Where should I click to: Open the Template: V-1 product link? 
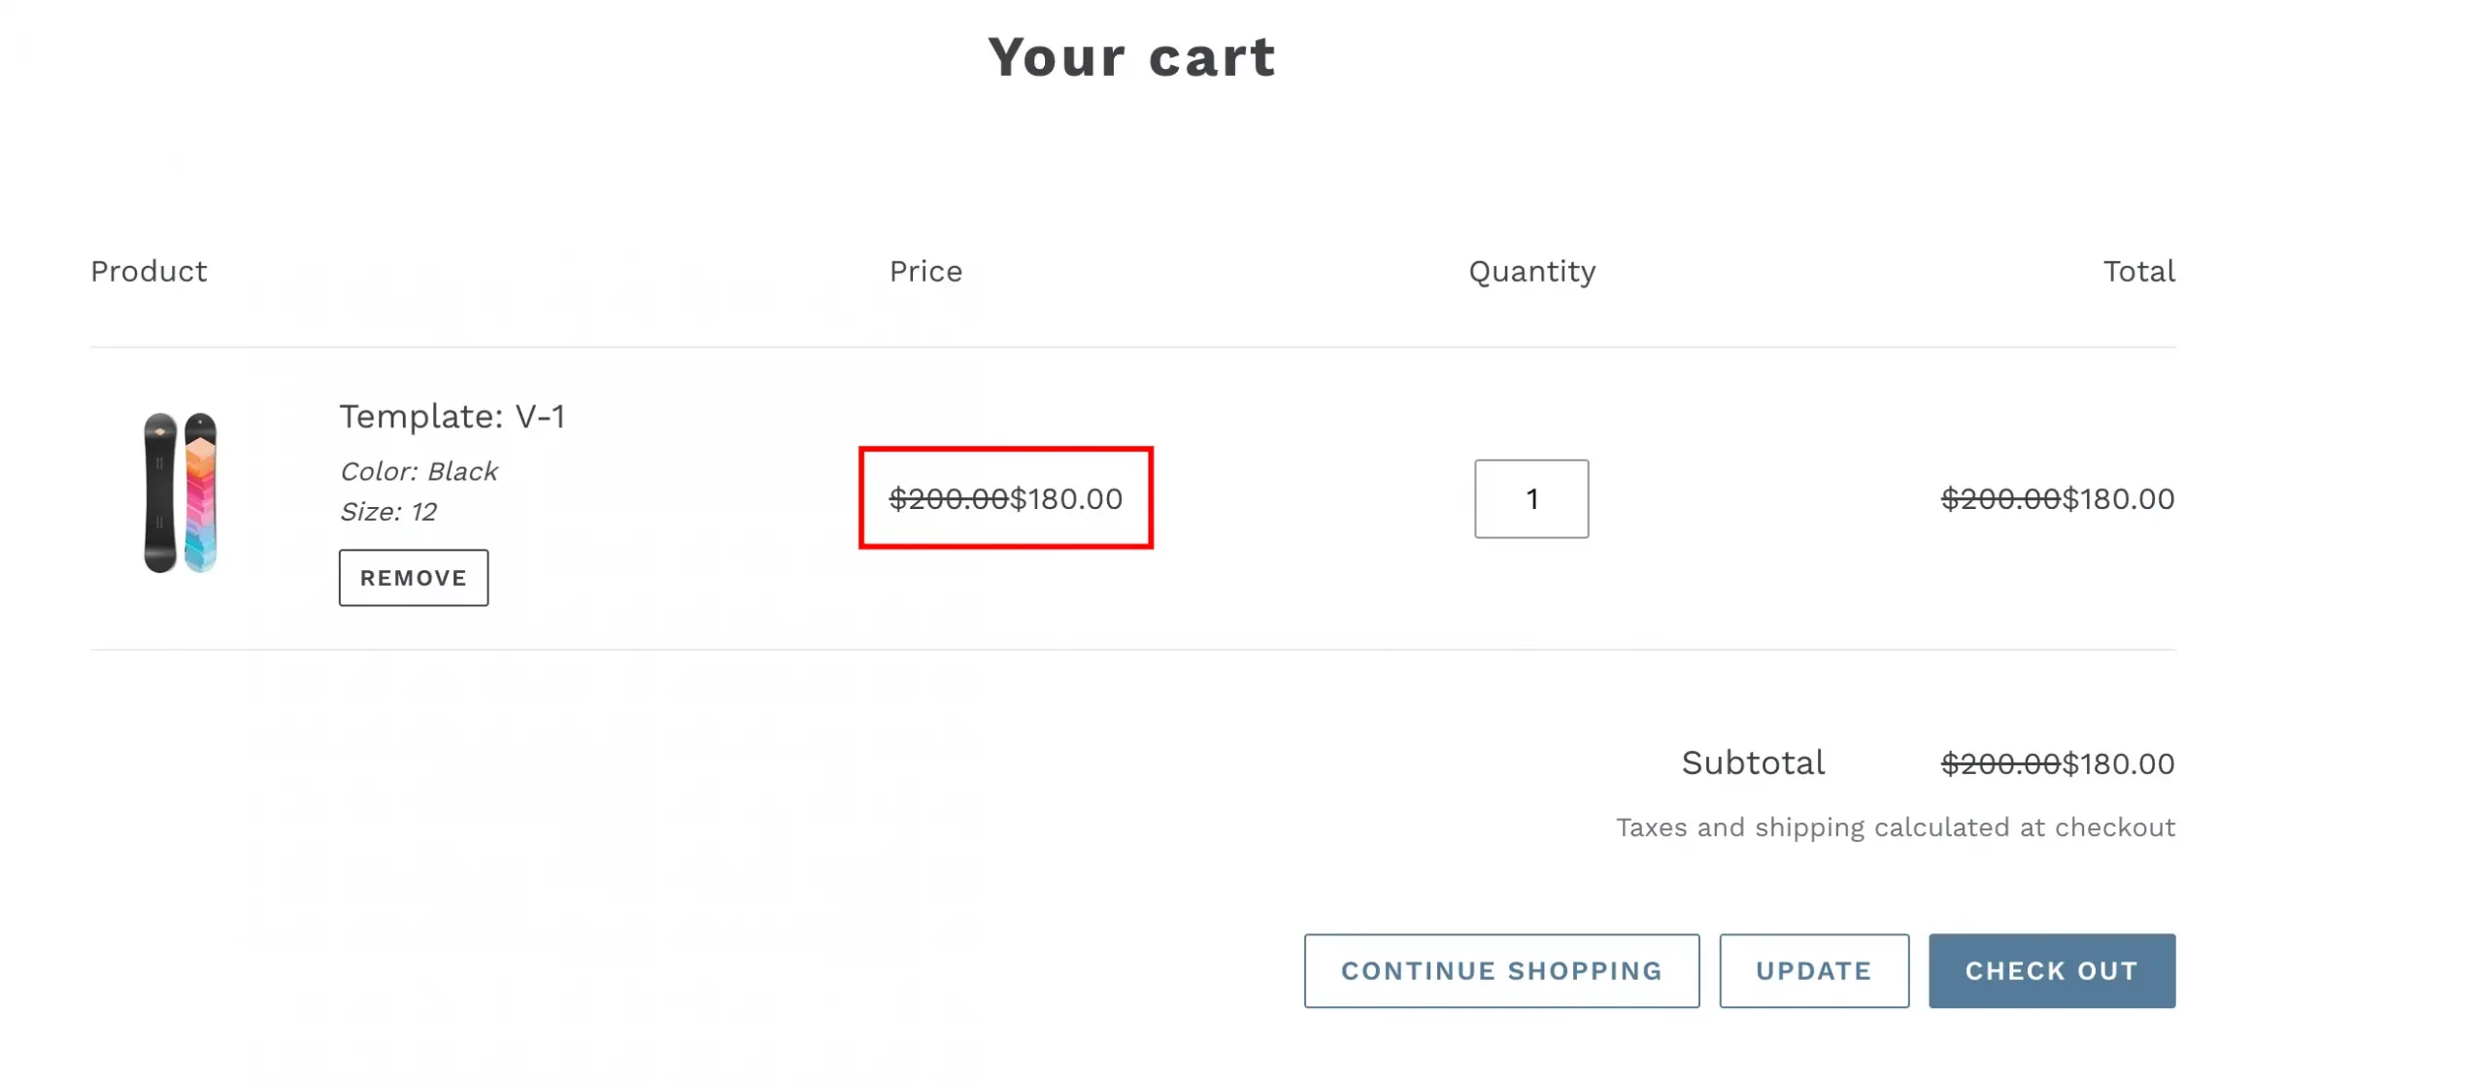click(x=452, y=417)
